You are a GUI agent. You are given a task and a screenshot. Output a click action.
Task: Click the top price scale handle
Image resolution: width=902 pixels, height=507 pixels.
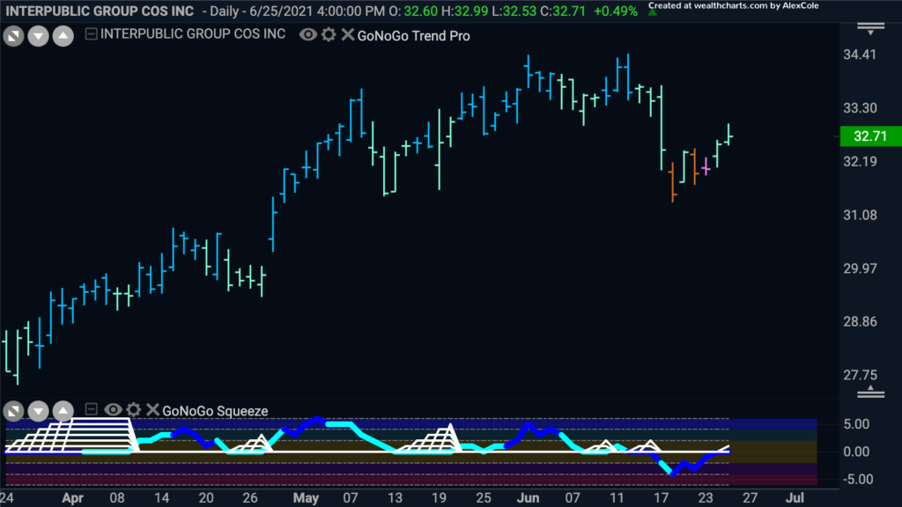(x=870, y=29)
